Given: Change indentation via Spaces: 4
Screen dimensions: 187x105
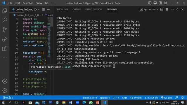Looking at the screenshot, I should point(105,98).
